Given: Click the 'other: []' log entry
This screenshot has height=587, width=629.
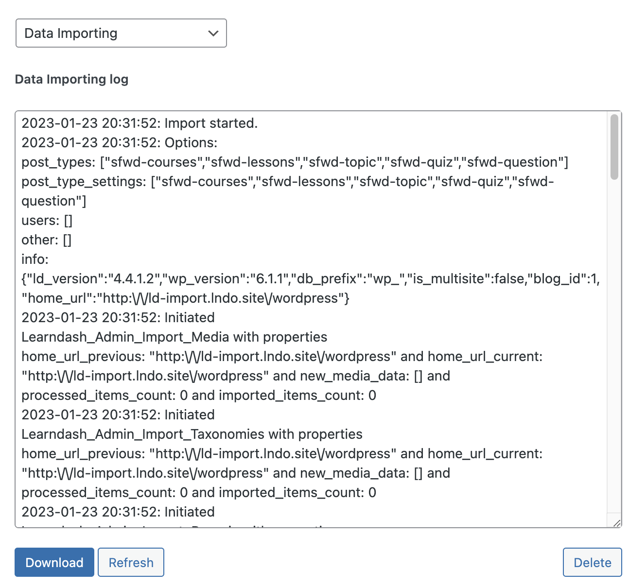Looking at the screenshot, I should pos(47,240).
